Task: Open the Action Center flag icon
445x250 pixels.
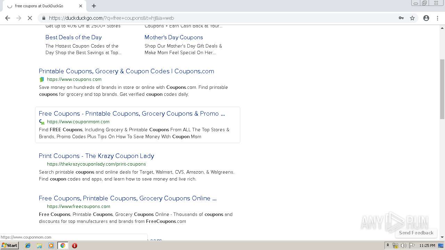Action: point(412,245)
